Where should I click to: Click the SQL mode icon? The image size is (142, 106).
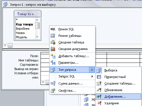pos(53,29)
